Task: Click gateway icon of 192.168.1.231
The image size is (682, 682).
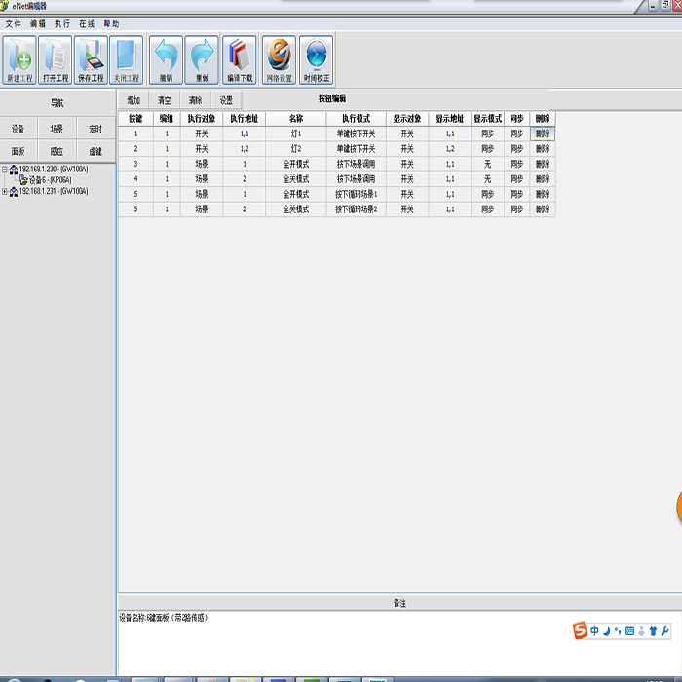Action: (x=14, y=191)
